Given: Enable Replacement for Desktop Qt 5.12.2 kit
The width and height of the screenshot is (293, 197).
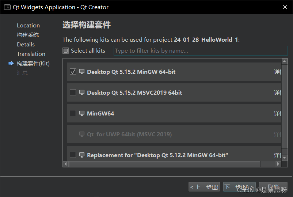Looking at the screenshot, I should coord(73,155).
